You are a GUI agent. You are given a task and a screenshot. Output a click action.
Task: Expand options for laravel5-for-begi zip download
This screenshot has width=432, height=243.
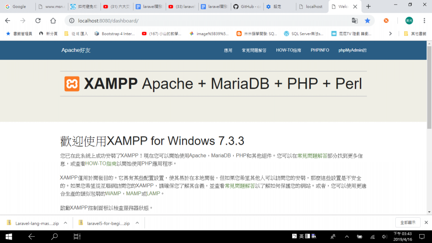(137, 223)
